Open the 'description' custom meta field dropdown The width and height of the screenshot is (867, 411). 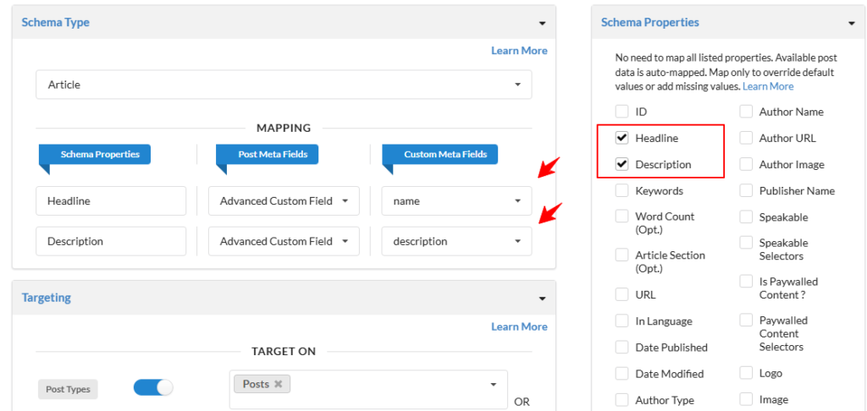pyautogui.click(x=456, y=241)
